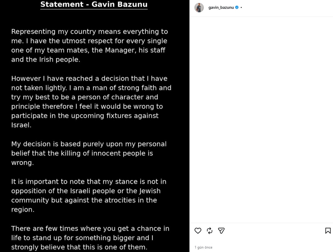Click the word "wrong." on its own line

pyautogui.click(x=22, y=163)
